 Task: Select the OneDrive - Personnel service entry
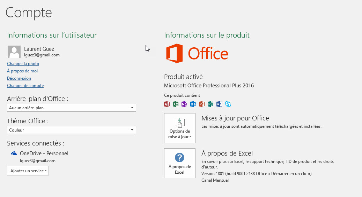point(40,157)
